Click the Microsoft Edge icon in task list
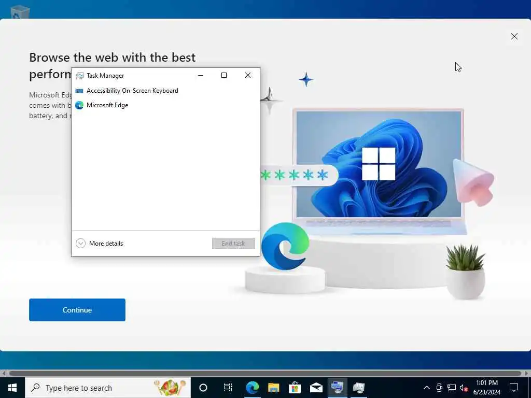 click(79, 105)
